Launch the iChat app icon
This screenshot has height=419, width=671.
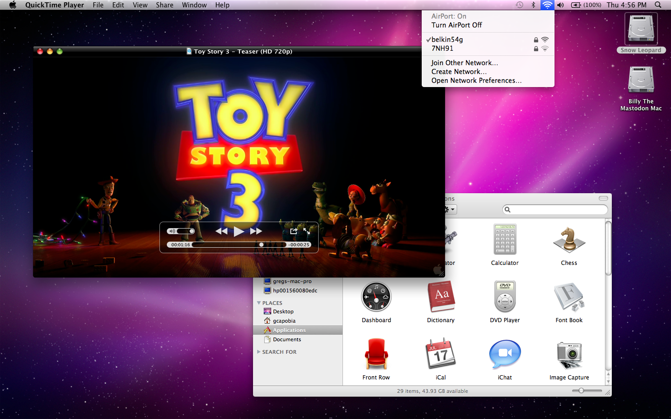(505, 355)
